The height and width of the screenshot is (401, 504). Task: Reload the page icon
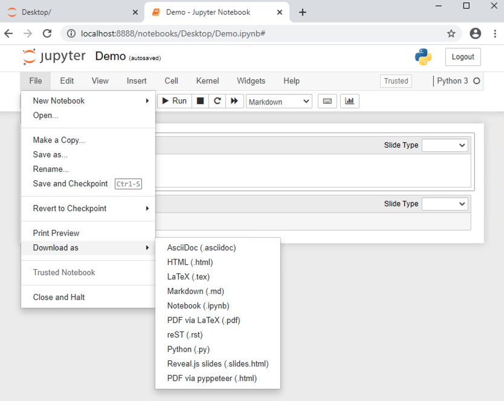pyautogui.click(x=47, y=33)
